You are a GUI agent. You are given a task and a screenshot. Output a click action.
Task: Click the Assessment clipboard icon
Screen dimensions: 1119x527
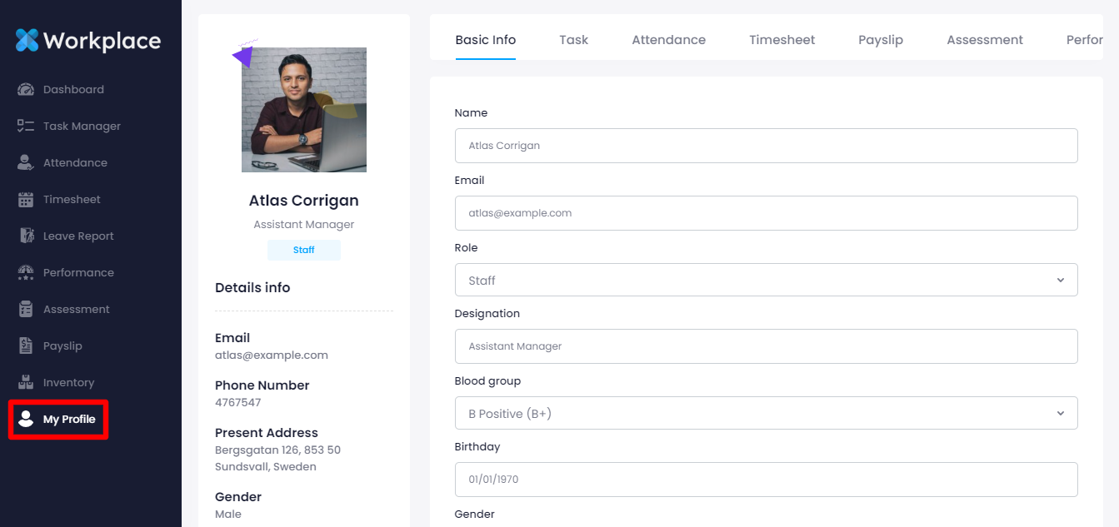[26, 310]
